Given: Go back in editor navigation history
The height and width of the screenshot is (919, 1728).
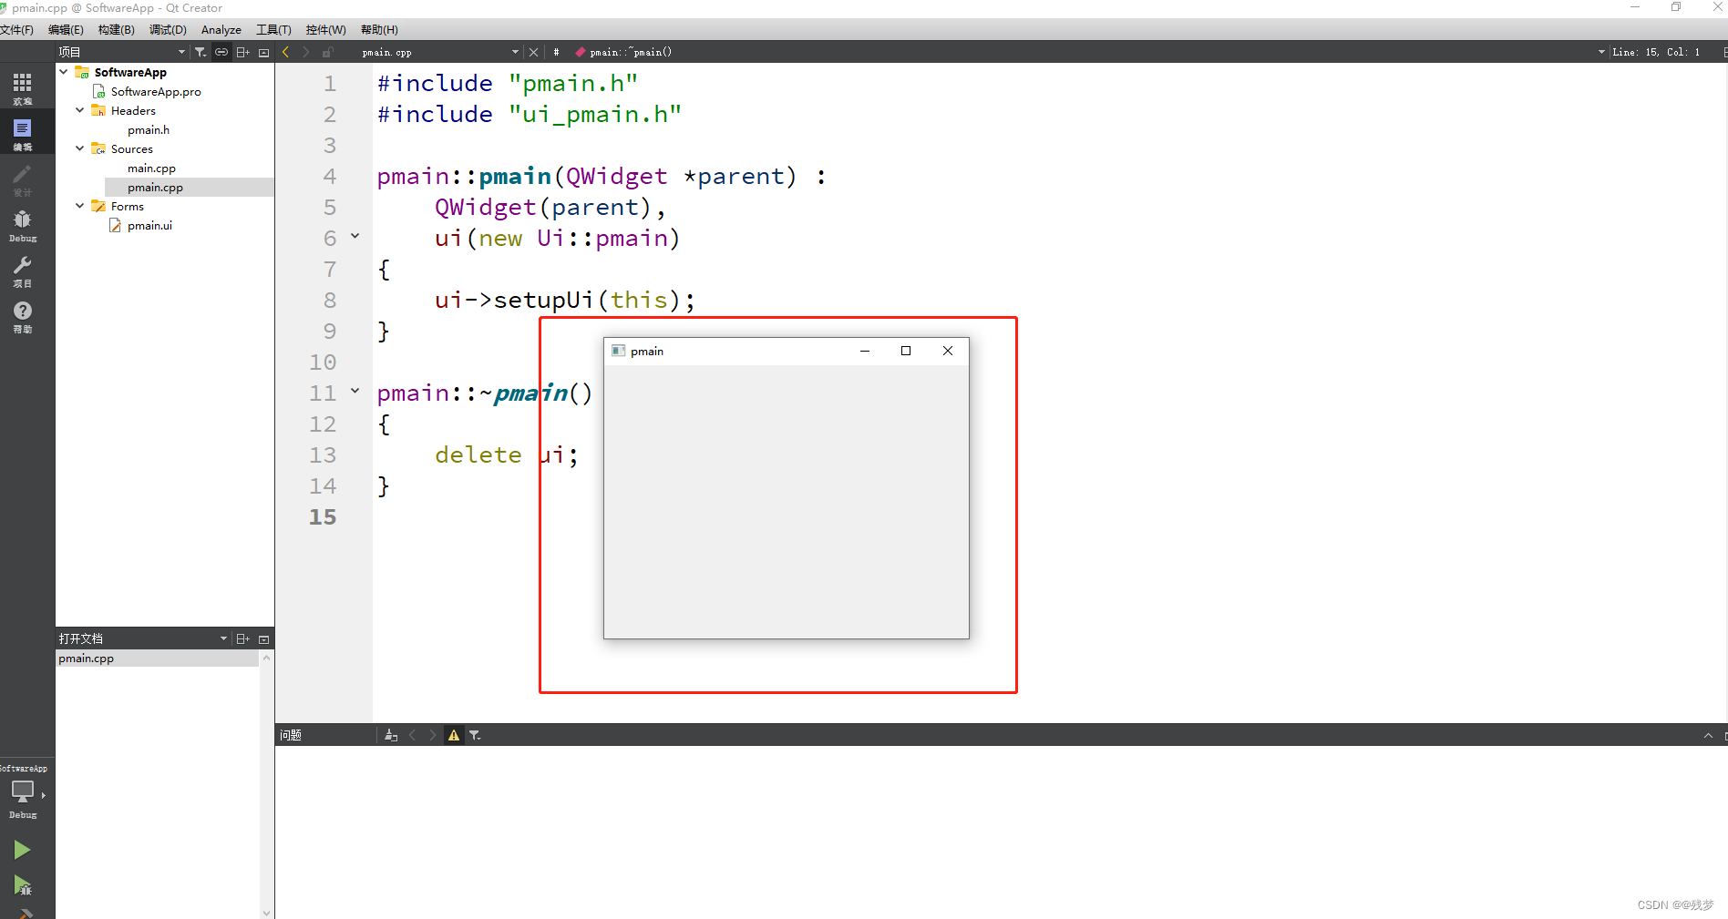Looking at the screenshot, I should pos(285,52).
